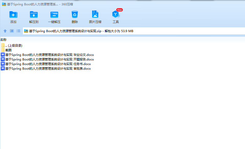Select the file name ending 任务书.docx
Screen dimensions: 245x149
pyautogui.click(x=48, y=64)
